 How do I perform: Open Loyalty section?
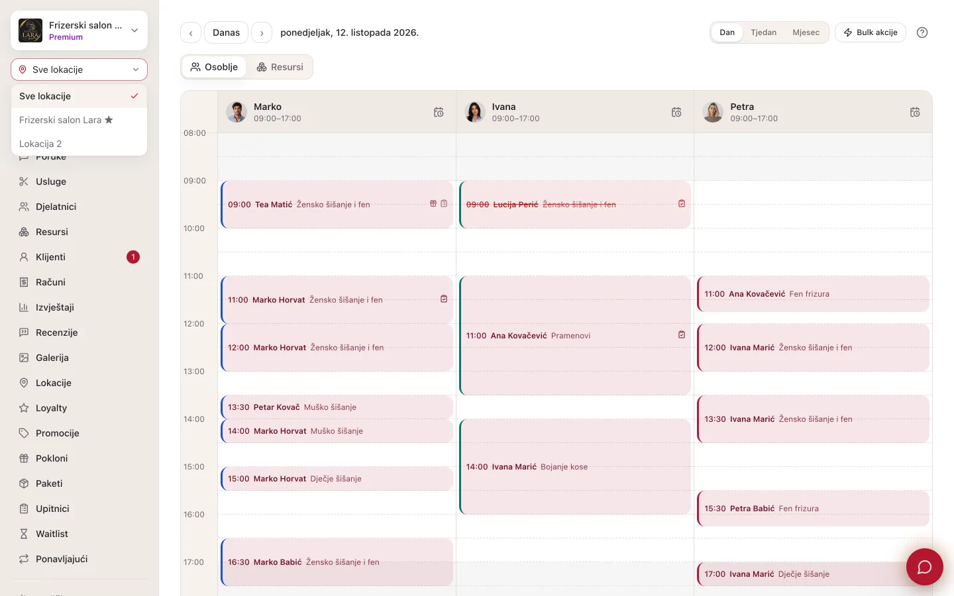point(79,408)
